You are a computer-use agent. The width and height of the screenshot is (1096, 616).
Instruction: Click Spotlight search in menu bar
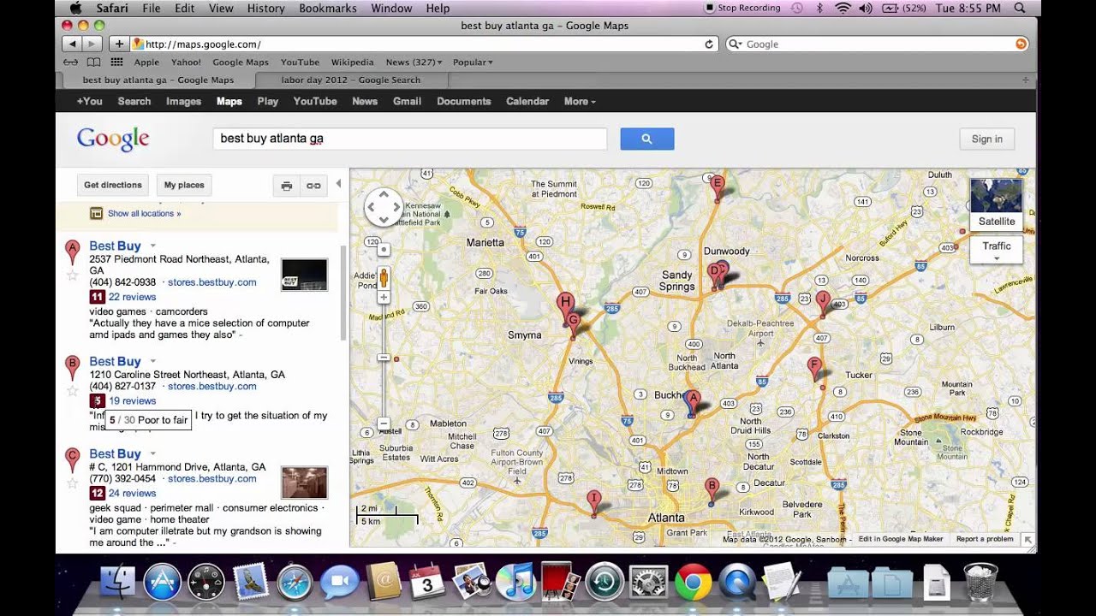pyautogui.click(x=1019, y=8)
